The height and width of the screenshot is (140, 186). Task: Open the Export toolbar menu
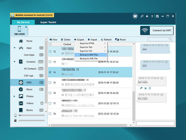(79, 40)
